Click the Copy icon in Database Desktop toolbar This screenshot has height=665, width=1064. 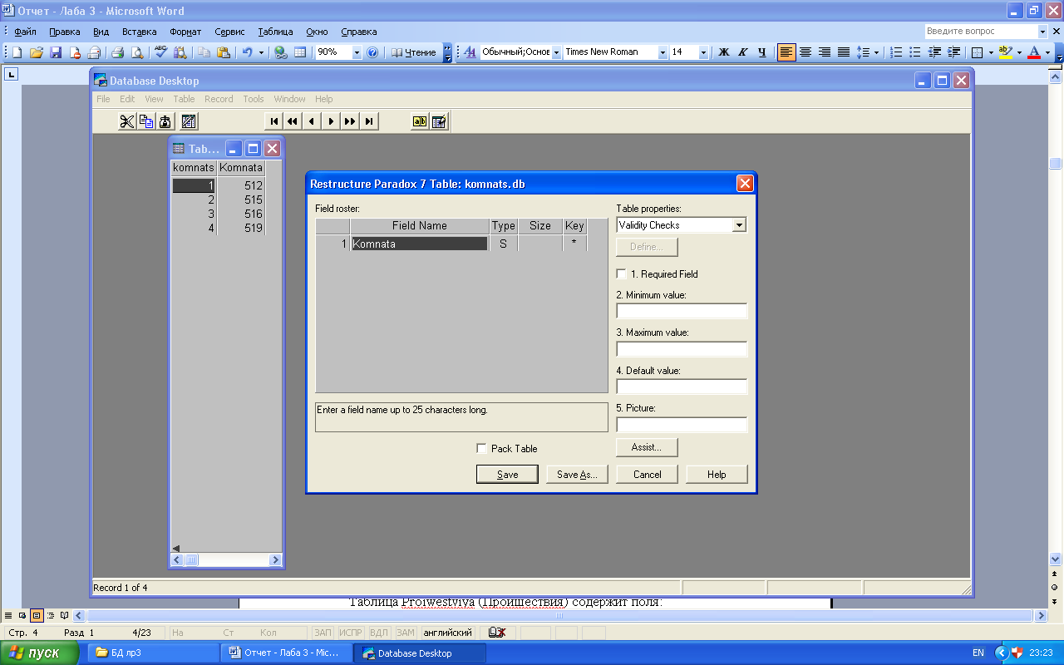146,121
